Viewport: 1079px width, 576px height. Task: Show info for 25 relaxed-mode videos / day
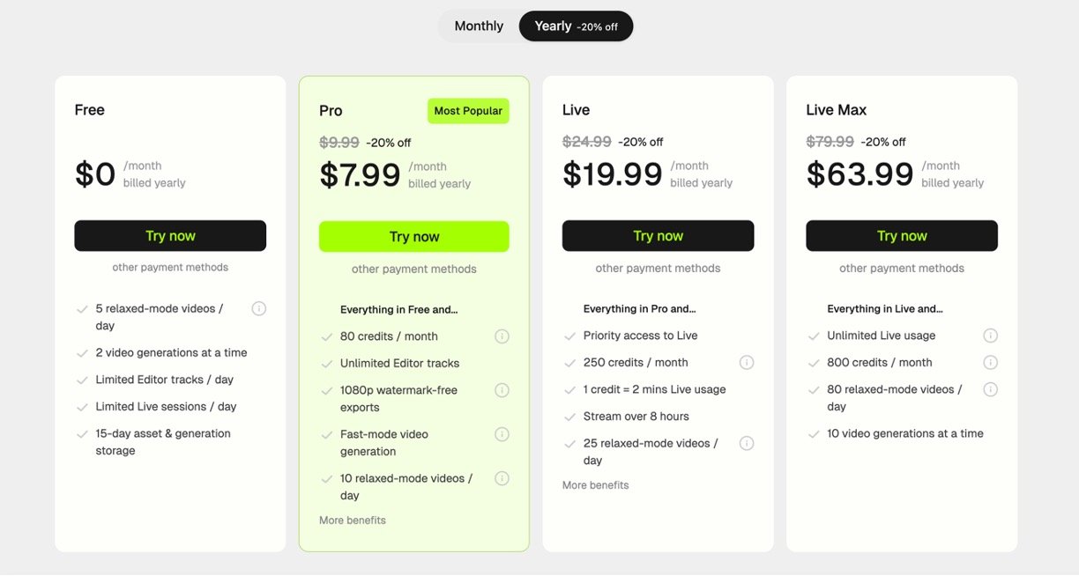pos(747,443)
